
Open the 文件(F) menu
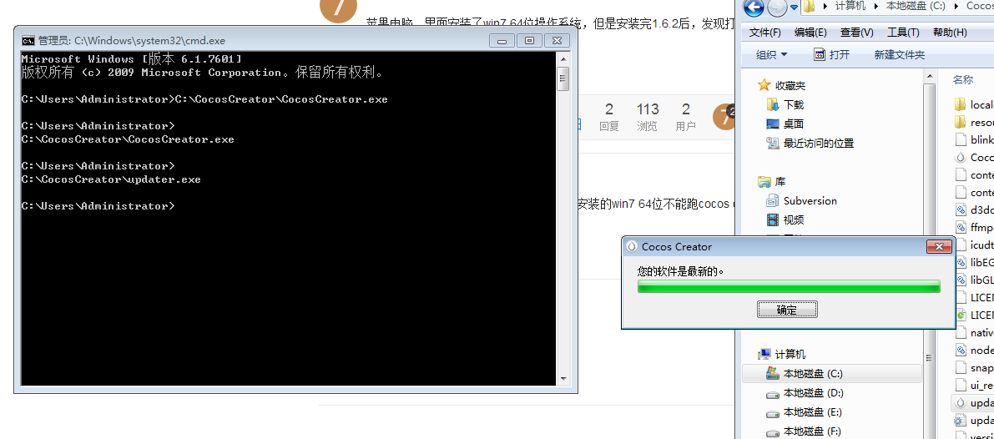click(x=765, y=33)
